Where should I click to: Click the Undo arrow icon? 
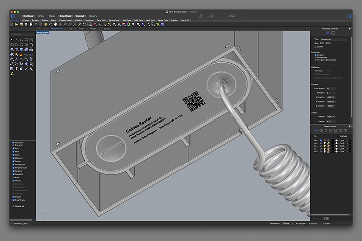[x=51, y=24]
